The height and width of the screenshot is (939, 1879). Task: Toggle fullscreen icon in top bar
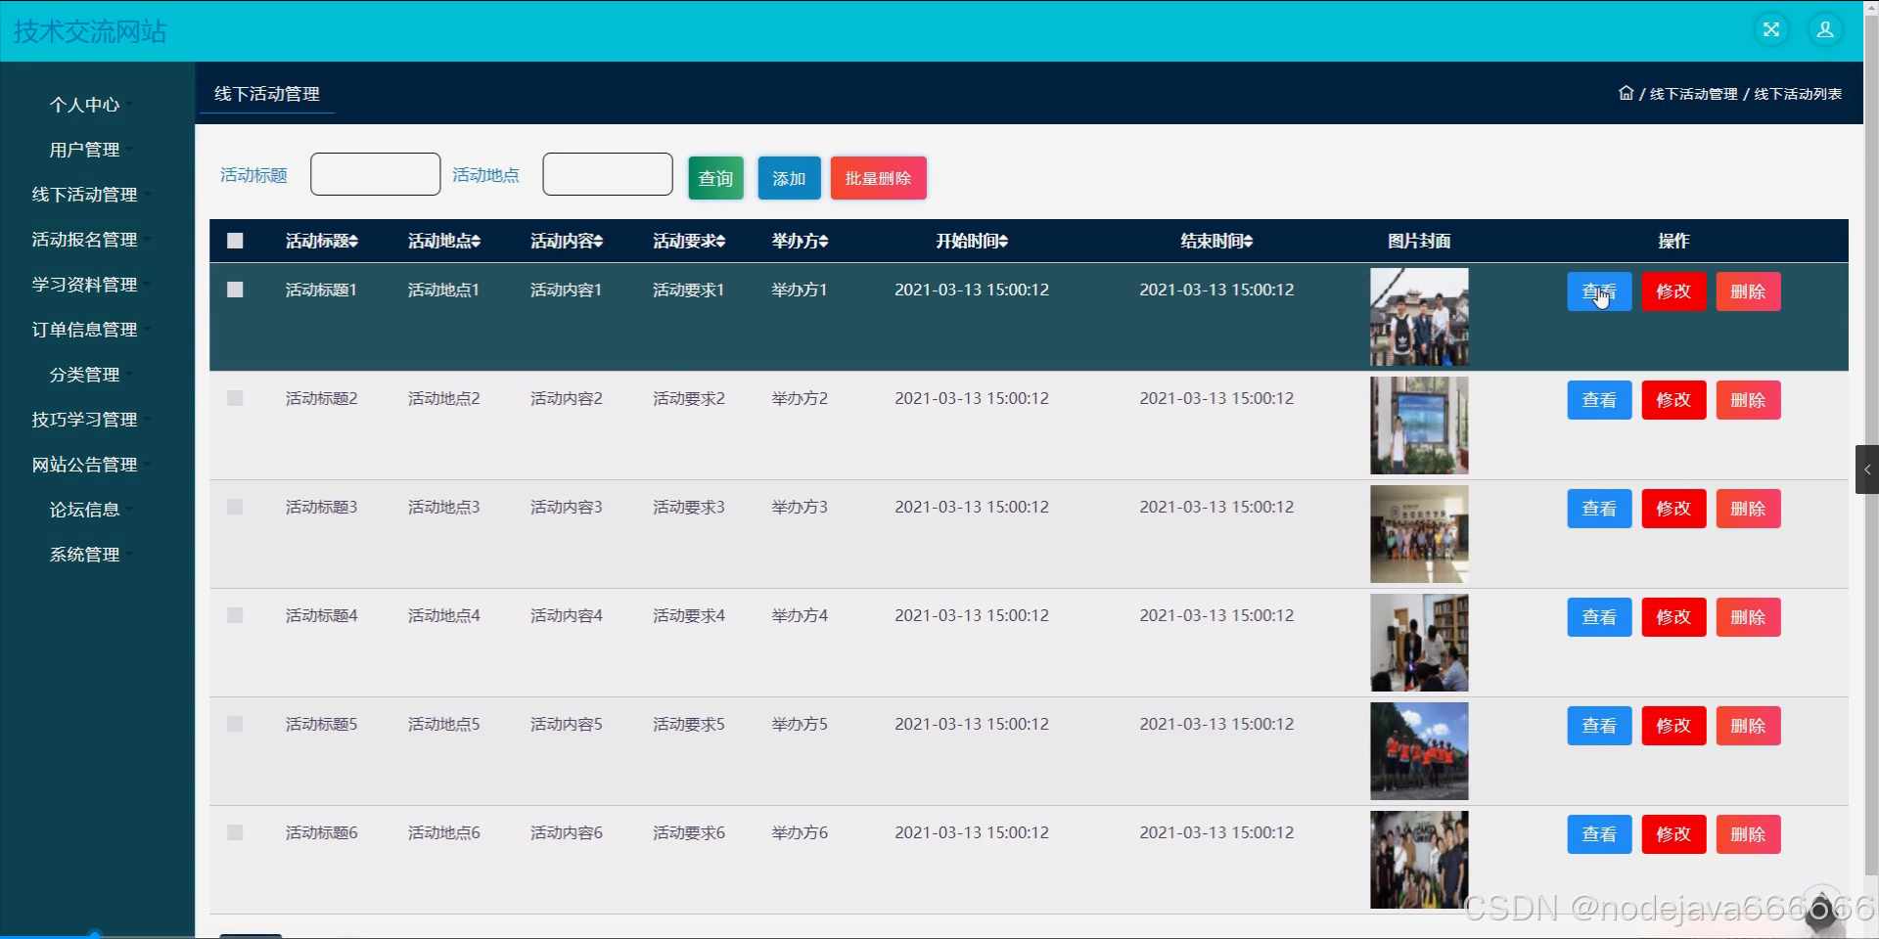pos(1771,29)
